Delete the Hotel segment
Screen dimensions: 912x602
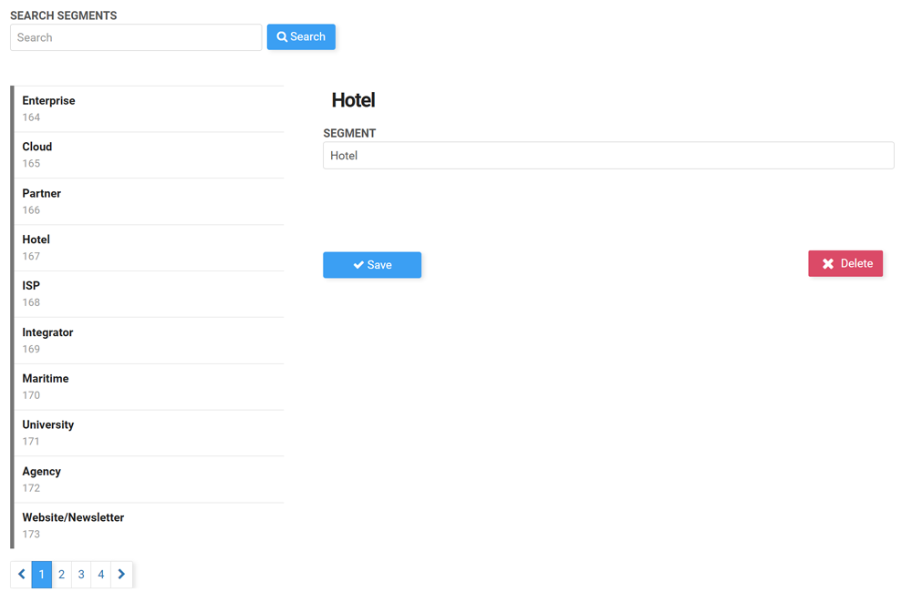(x=845, y=263)
